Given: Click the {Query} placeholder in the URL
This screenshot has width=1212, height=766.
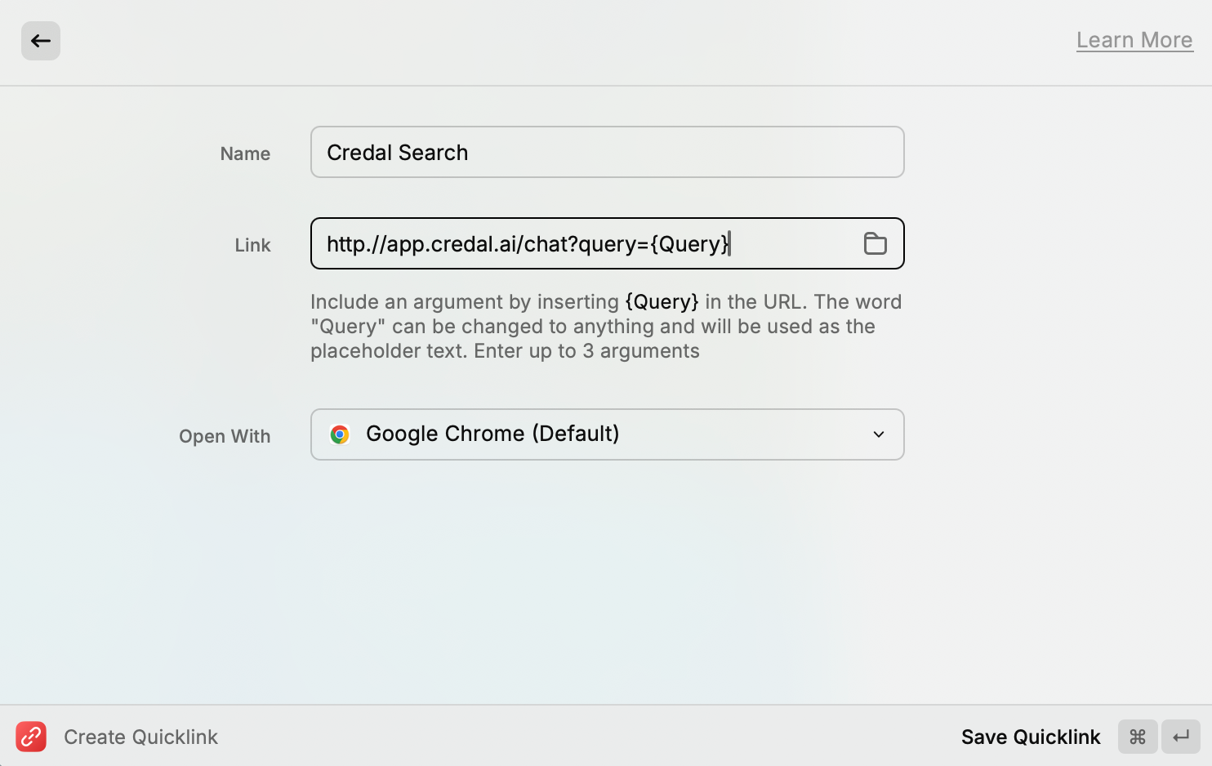Looking at the screenshot, I should [689, 243].
